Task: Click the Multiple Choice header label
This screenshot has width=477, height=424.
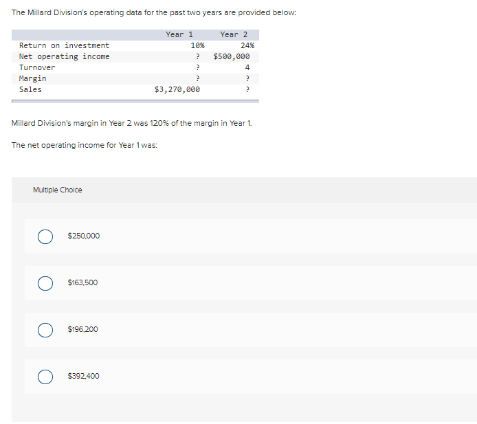Action: 58,190
